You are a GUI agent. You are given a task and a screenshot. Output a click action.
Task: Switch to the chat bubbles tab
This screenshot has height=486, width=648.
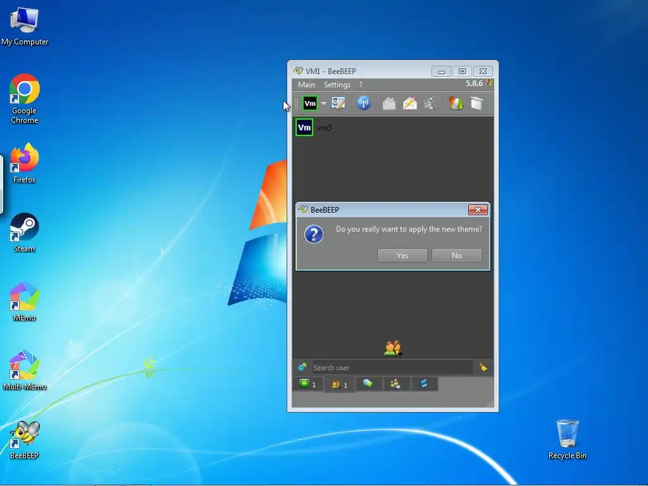(368, 384)
